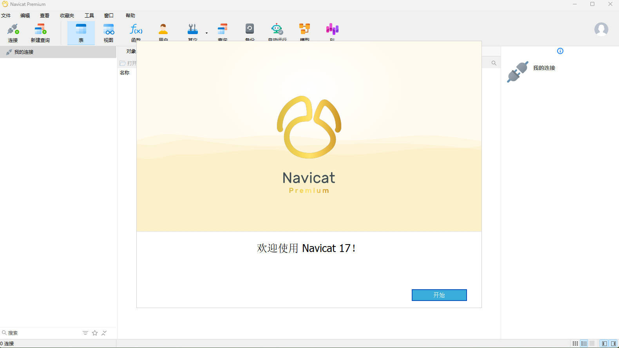
Task: Open the query objects toolbar icon
Action: click(223, 29)
